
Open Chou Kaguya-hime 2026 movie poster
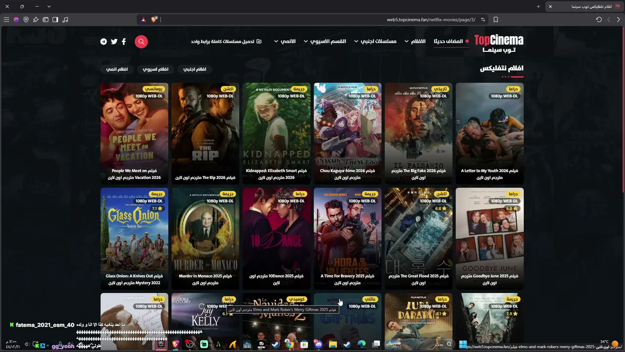coord(348,133)
